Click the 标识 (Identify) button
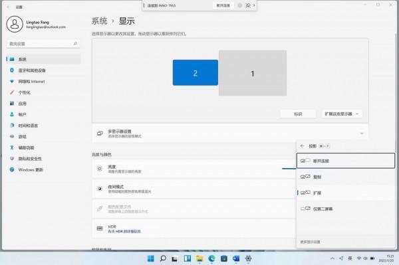399x265 pixels. 298,114
